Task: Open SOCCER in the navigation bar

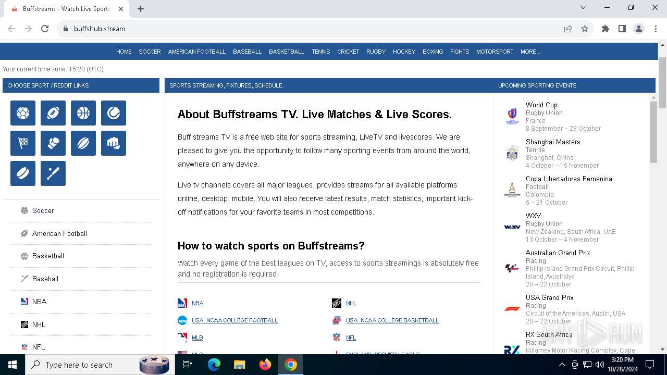Action: click(150, 52)
